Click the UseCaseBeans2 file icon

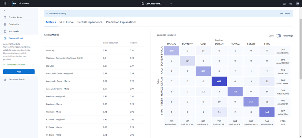pos(143,3)
